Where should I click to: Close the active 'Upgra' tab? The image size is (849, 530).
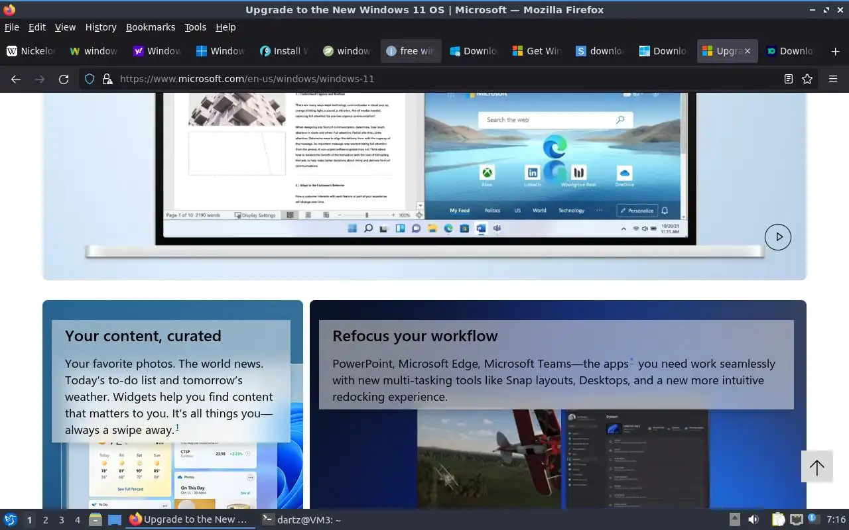[x=748, y=51]
